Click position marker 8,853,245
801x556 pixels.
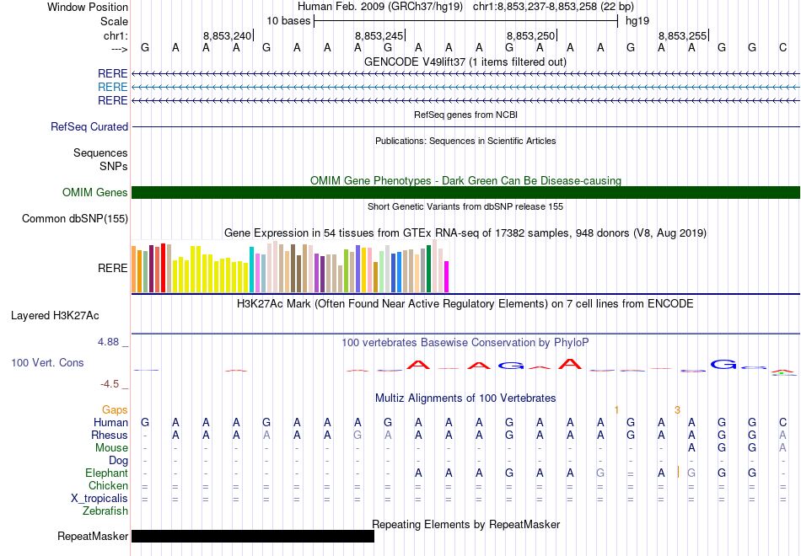(x=379, y=35)
